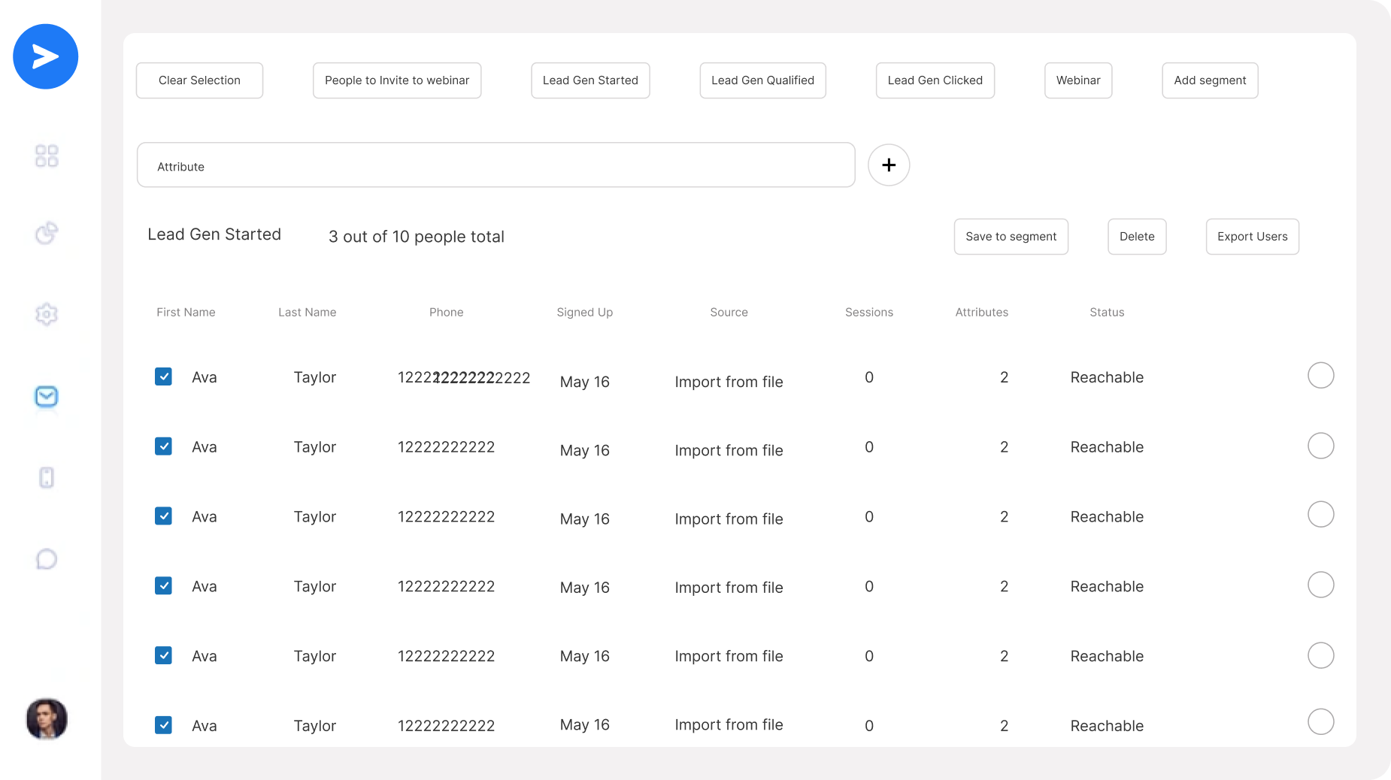Select the Webinar segment filter
Screen dimensions: 1391x780
1078,80
